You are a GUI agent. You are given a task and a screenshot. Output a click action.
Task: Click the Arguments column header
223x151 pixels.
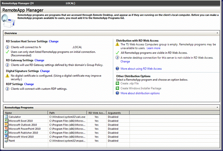click(115, 112)
